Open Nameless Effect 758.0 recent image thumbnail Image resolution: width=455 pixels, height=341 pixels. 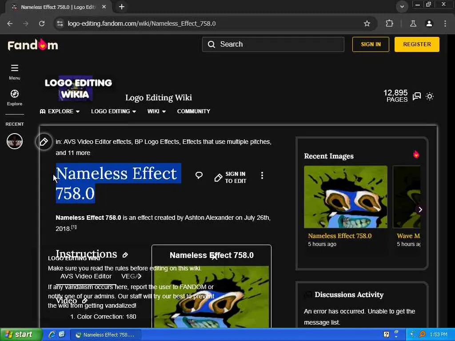[x=346, y=197]
